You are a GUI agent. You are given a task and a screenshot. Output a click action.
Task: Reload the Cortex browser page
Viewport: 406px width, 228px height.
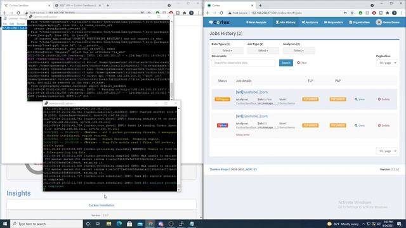pos(221,13)
